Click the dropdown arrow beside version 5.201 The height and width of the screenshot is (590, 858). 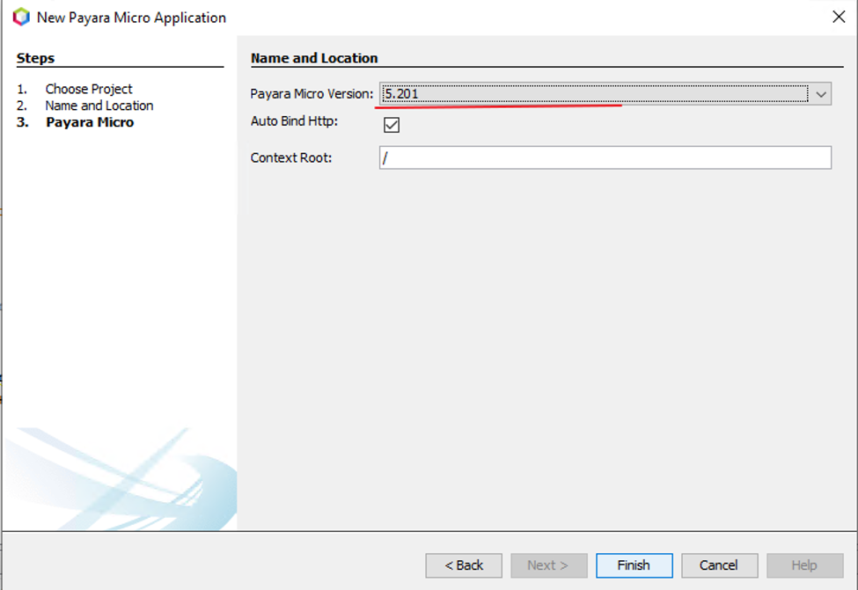pyautogui.click(x=821, y=94)
